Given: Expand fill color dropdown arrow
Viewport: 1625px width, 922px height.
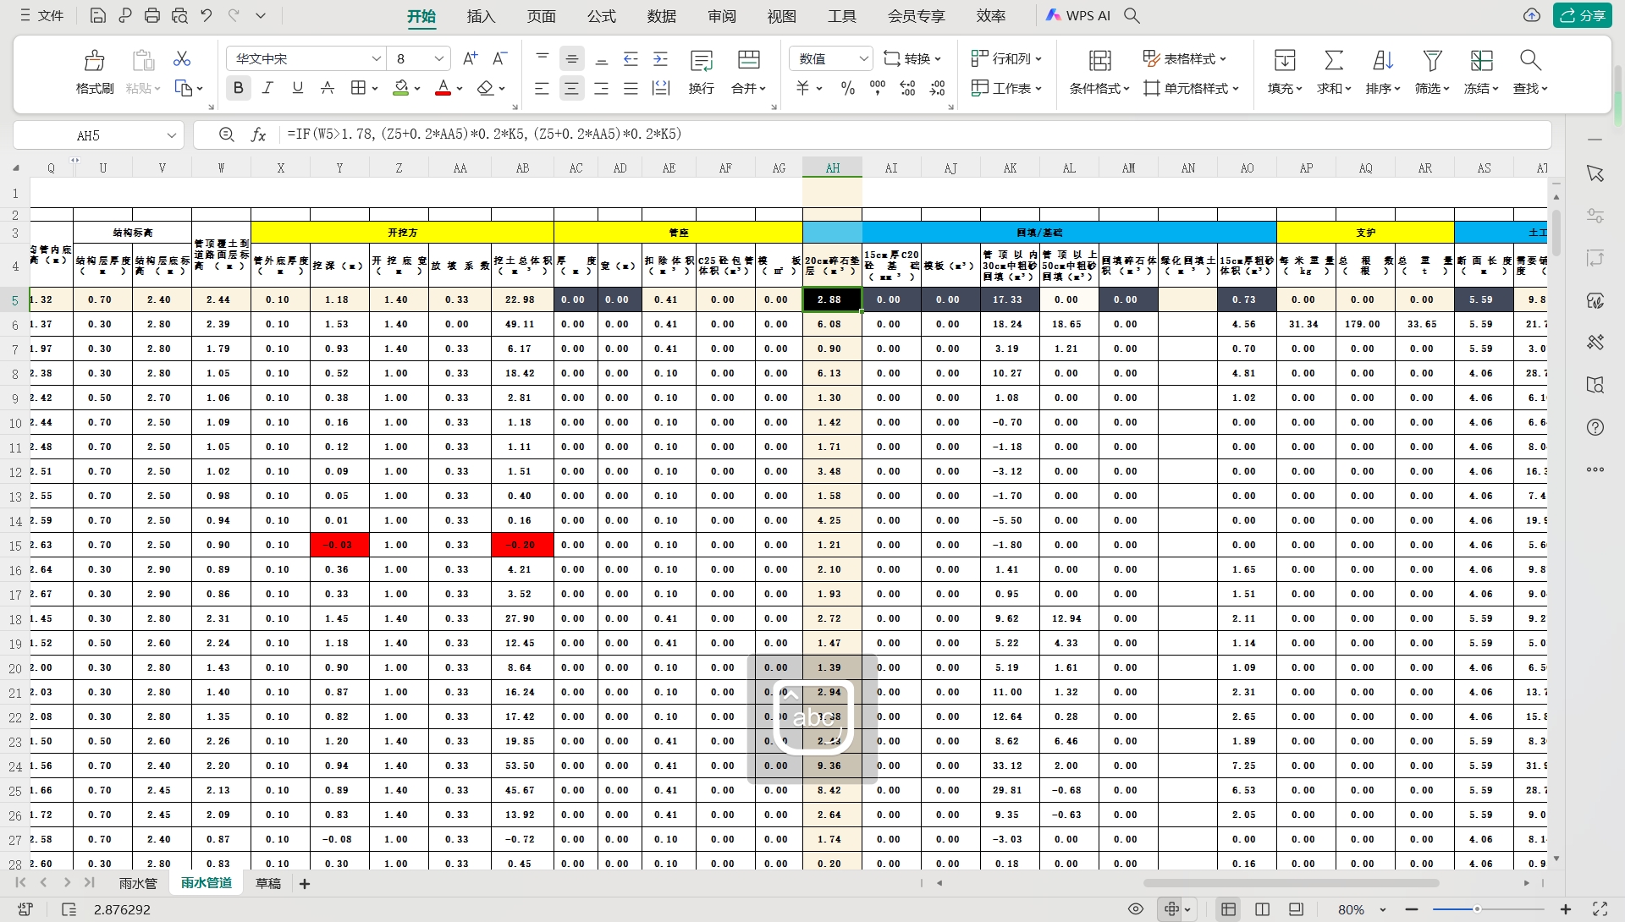Looking at the screenshot, I should point(418,88).
